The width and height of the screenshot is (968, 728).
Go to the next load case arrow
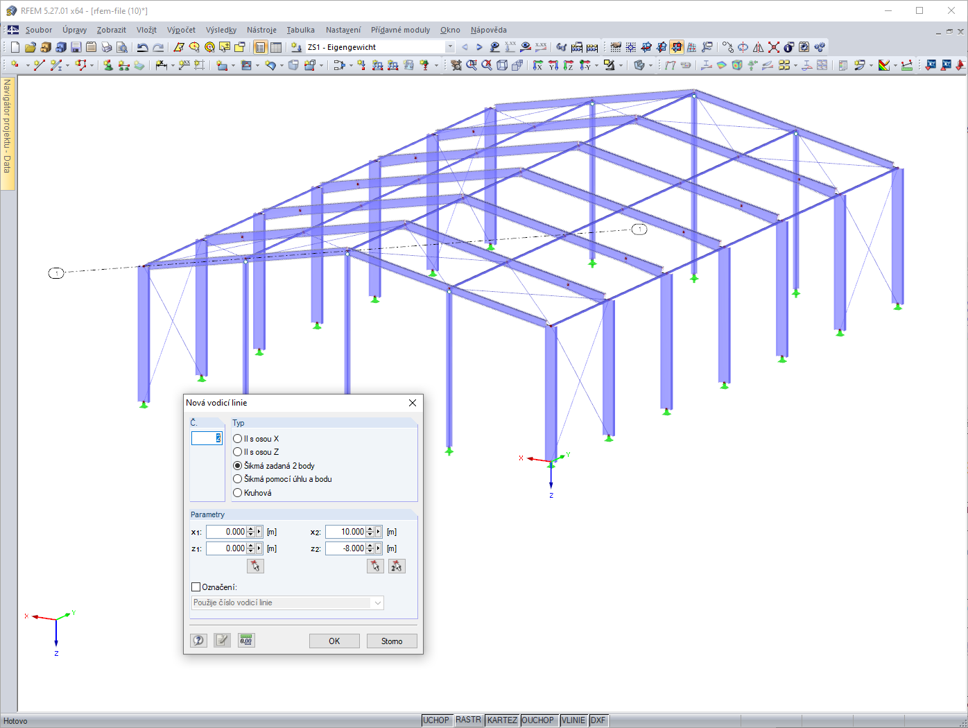479,47
